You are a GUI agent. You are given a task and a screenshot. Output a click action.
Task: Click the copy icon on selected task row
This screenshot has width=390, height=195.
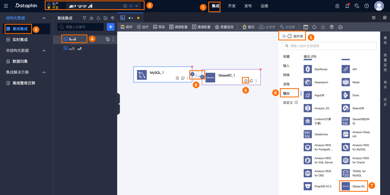coord(108,39)
